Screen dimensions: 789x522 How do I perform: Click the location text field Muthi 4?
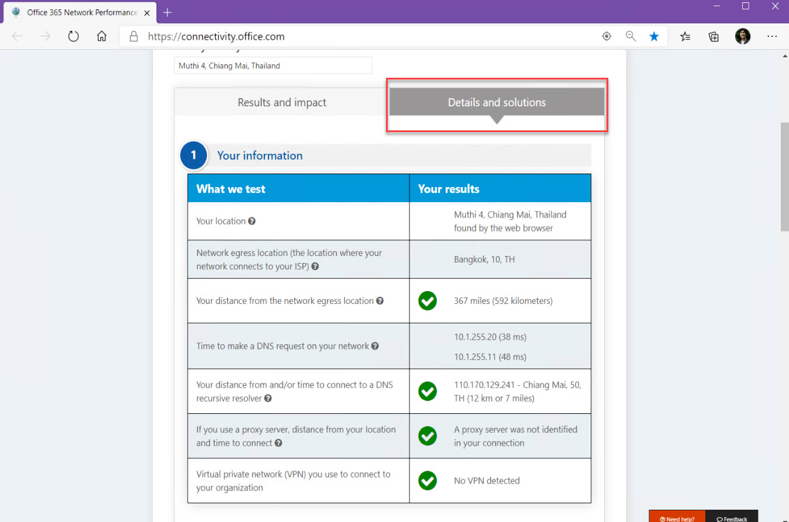click(x=273, y=66)
